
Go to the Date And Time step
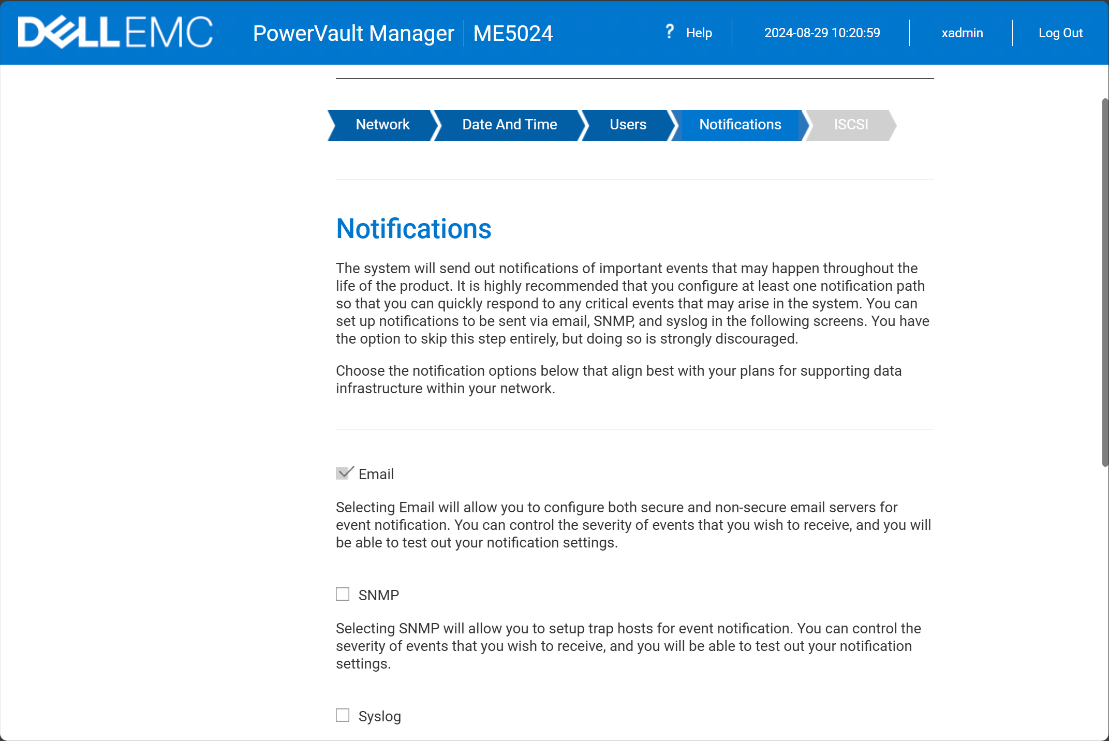pos(509,125)
